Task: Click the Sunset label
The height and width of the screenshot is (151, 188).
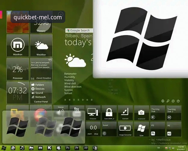Action: 68,93
